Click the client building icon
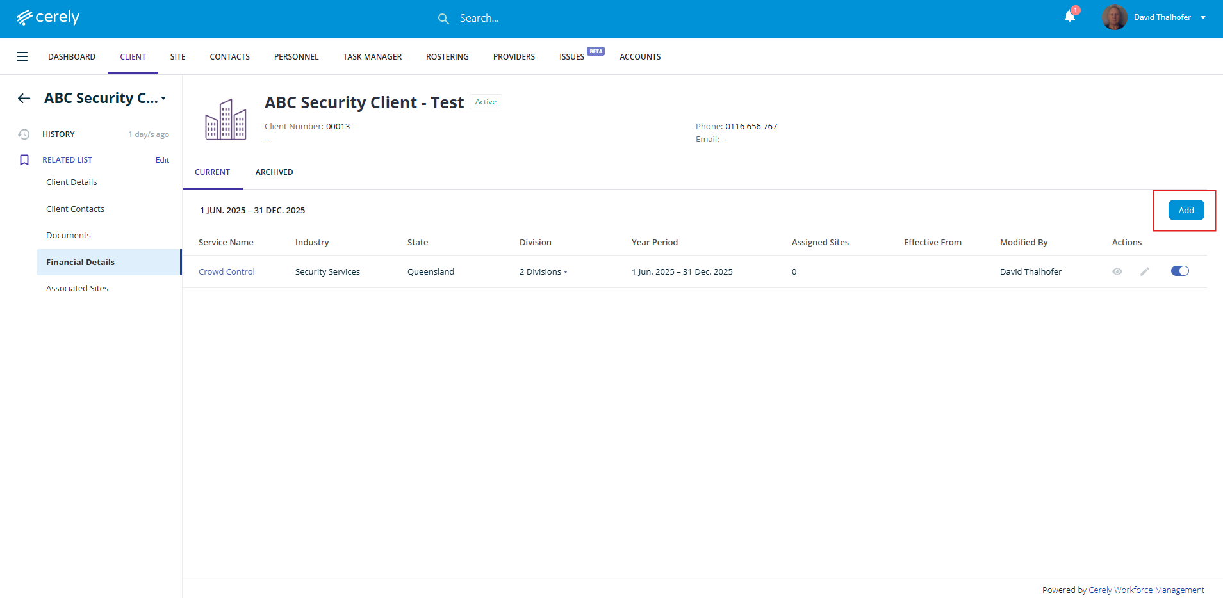Image resolution: width=1223 pixels, height=598 pixels. (226, 119)
